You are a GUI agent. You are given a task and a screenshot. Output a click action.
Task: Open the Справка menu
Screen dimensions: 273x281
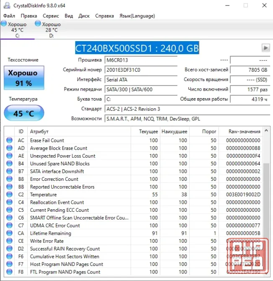104,16
